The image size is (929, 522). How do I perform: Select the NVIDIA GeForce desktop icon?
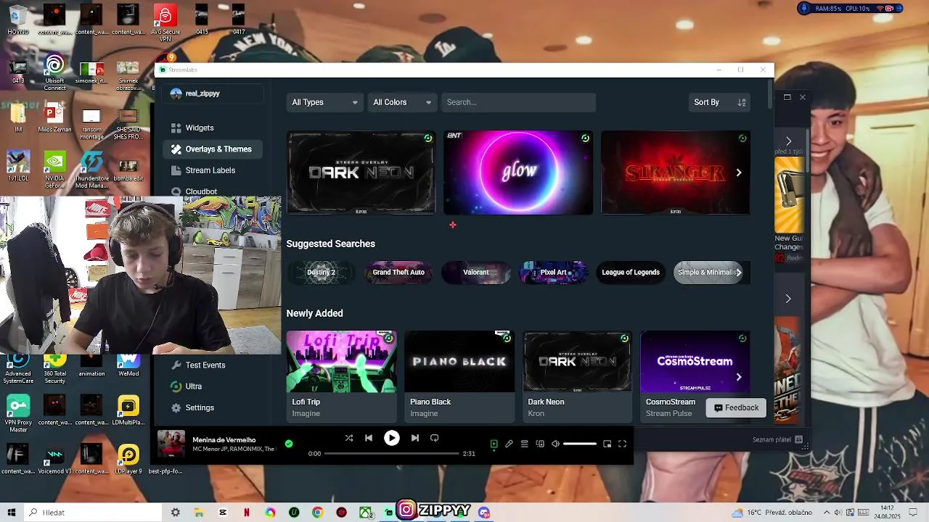[54, 170]
